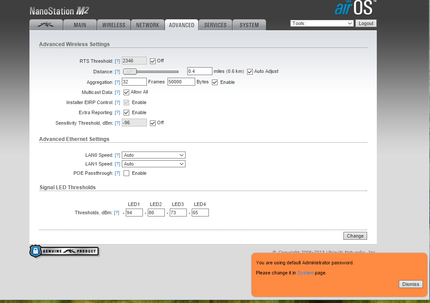This screenshot has width=430, height=303.
Task: Show help for Aggregation
Action: 117,82
